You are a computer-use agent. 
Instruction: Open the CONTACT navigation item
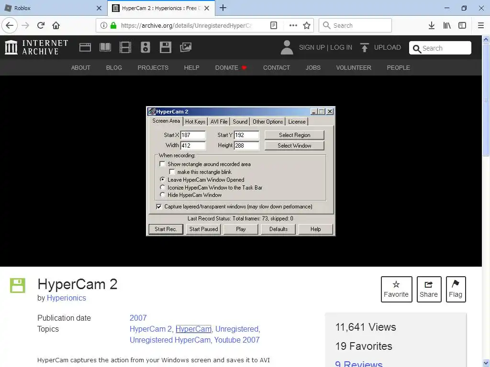[276, 68]
